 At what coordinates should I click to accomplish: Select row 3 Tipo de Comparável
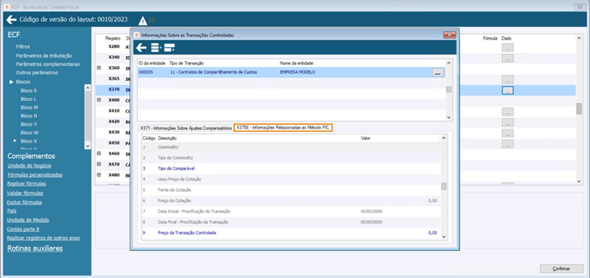tap(291, 168)
